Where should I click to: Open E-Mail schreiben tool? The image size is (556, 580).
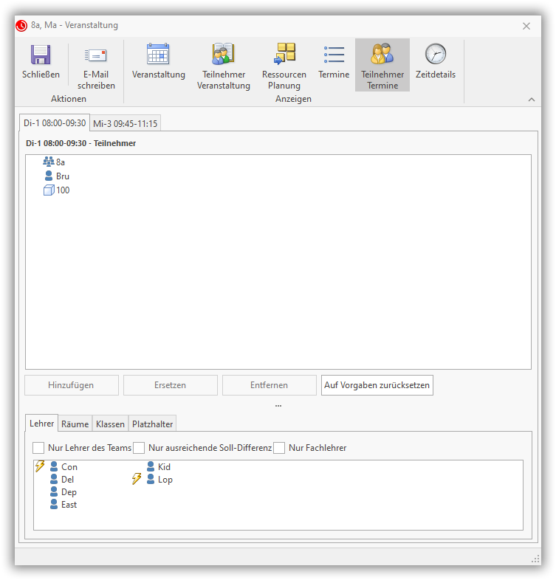point(96,56)
